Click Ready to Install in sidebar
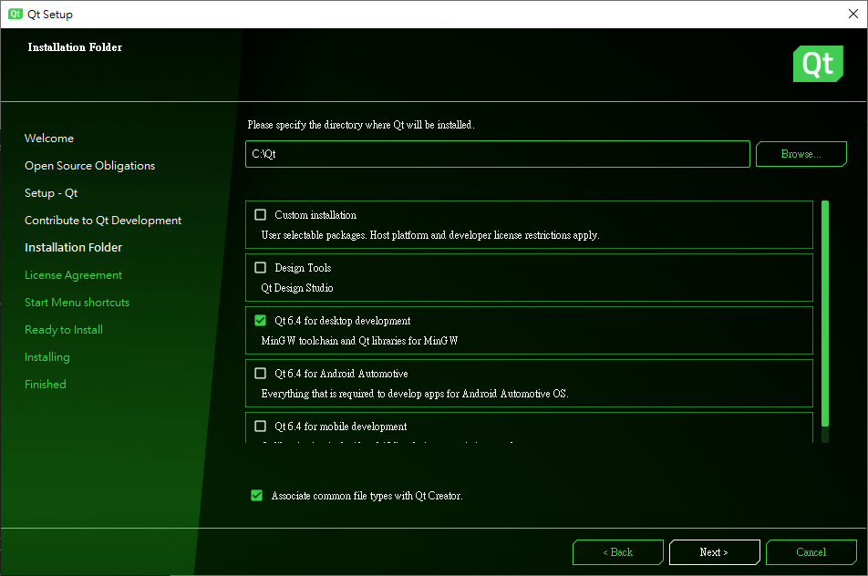The height and width of the screenshot is (576, 868). (x=64, y=330)
